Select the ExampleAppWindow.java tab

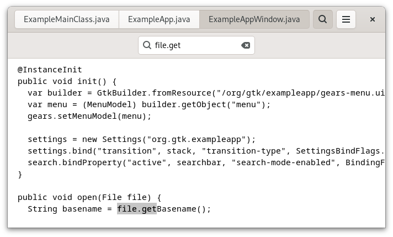coord(254,19)
